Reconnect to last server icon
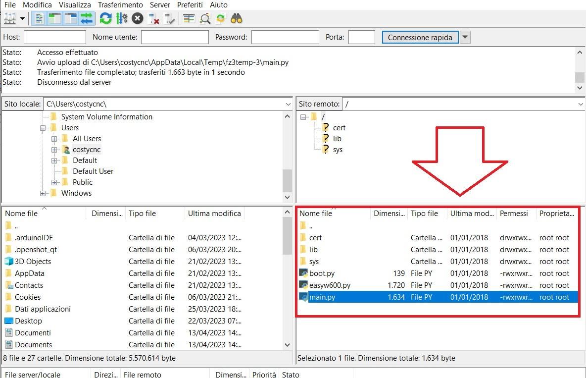 pos(170,18)
